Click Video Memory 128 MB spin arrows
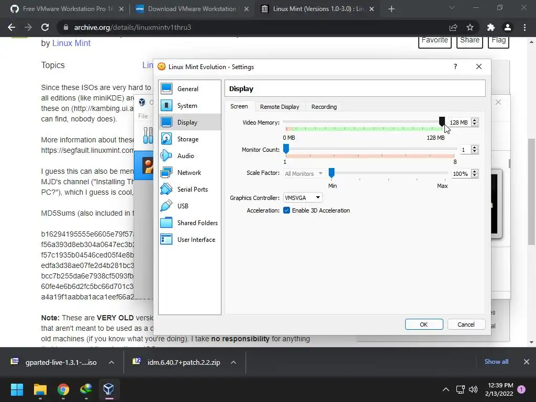The height and width of the screenshot is (402, 536). (x=474, y=122)
